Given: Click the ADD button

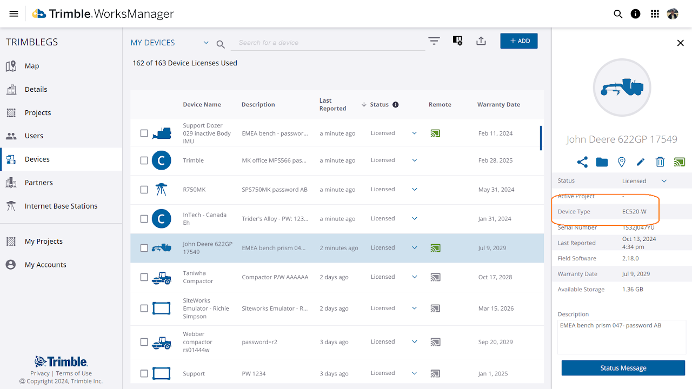Looking at the screenshot, I should coord(519,41).
